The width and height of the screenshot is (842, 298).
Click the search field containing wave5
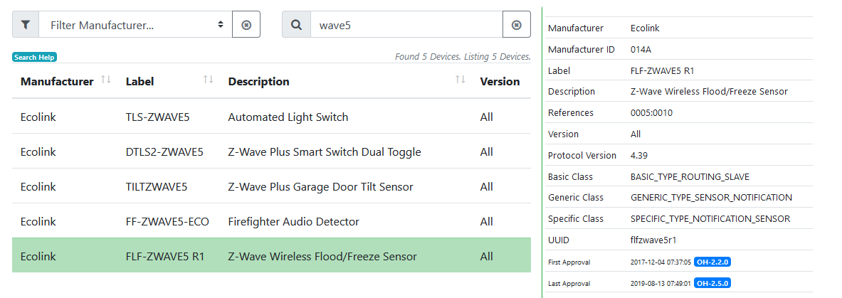point(406,25)
